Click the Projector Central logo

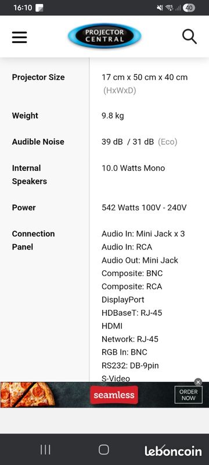click(x=105, y=36)
